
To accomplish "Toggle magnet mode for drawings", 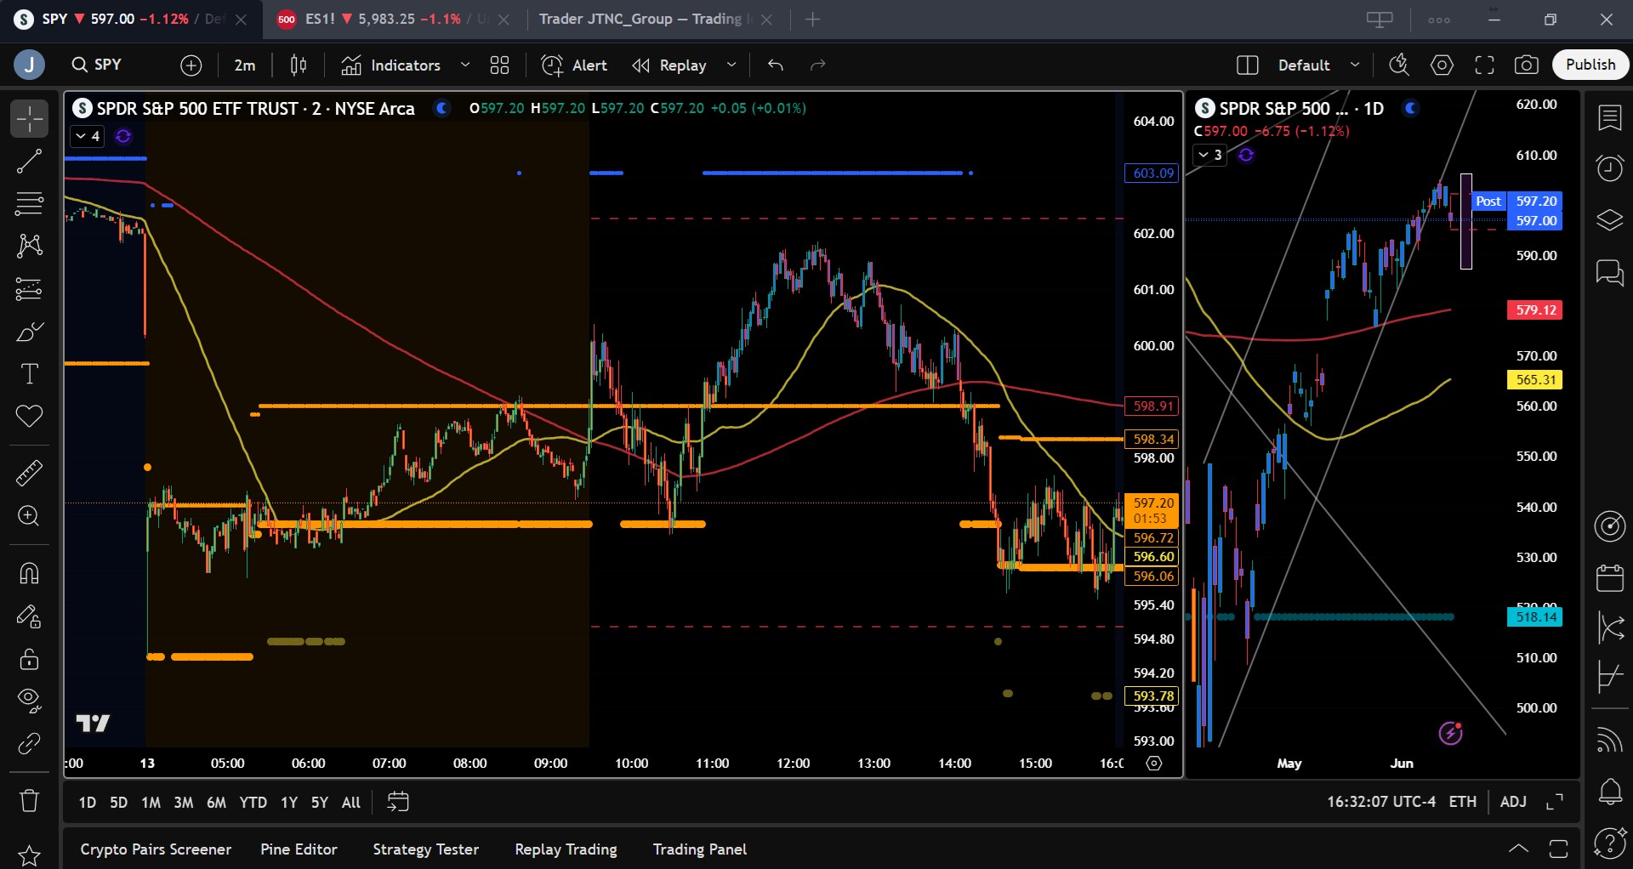I will pos(29,573).
